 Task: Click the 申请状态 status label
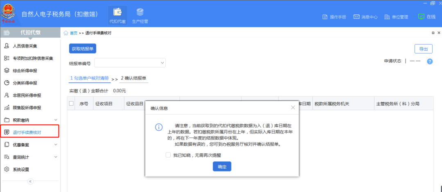coord(392,61)
